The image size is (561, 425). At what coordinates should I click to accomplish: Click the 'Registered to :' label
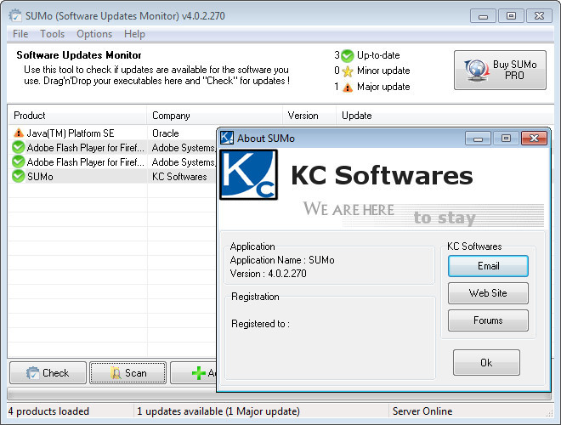coord(260,324)
